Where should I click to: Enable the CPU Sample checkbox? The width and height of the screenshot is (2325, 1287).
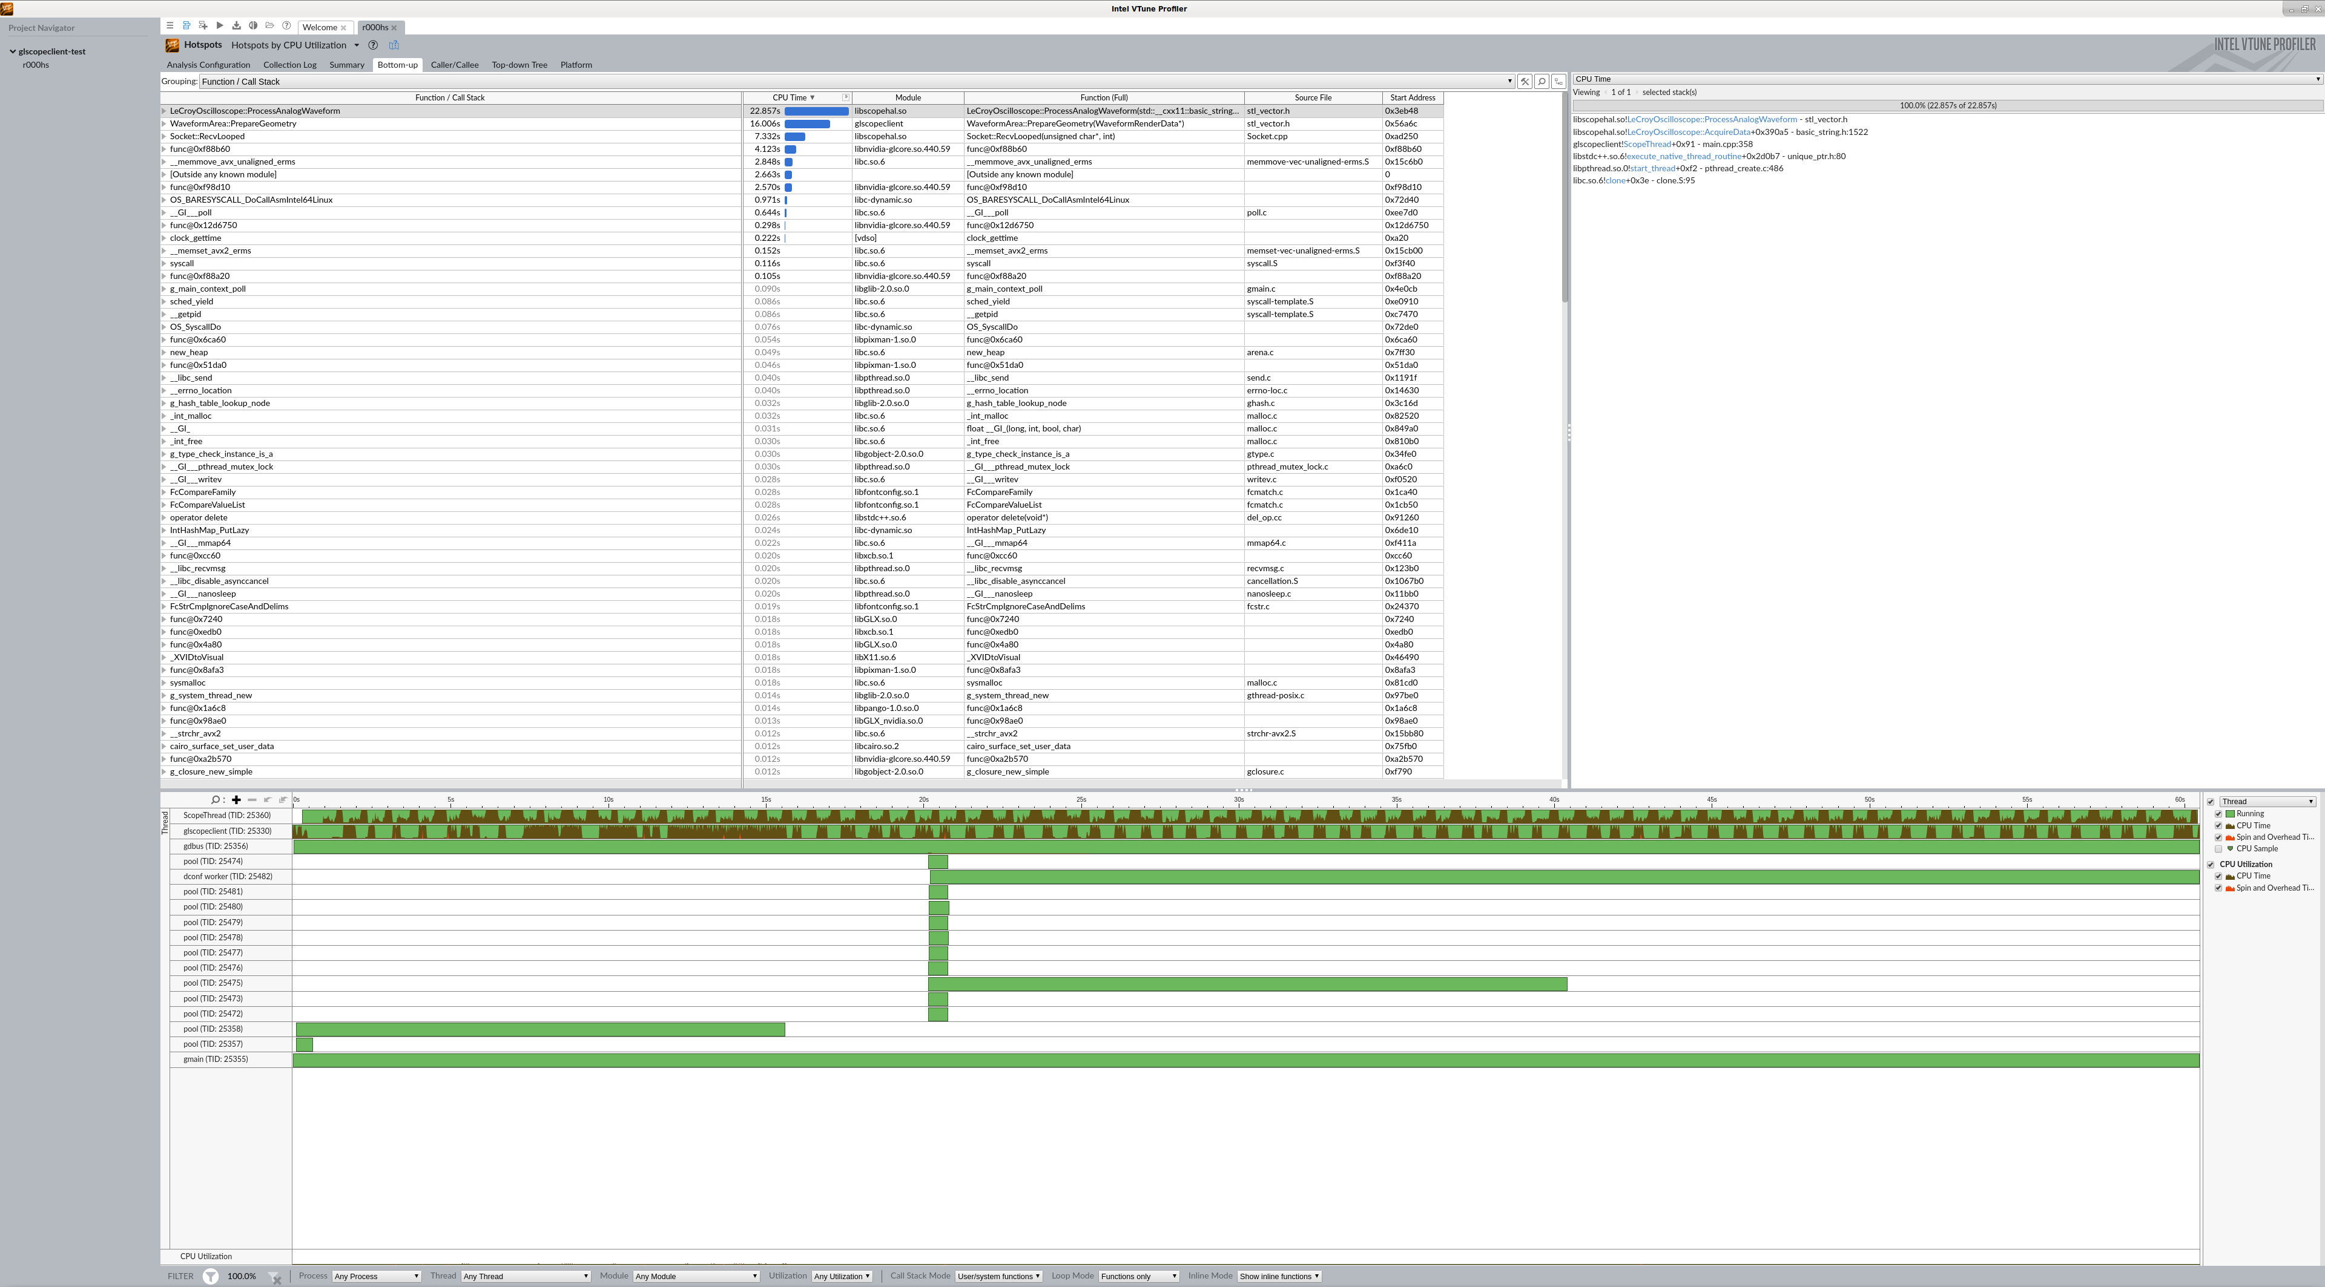coord(2218,850)
